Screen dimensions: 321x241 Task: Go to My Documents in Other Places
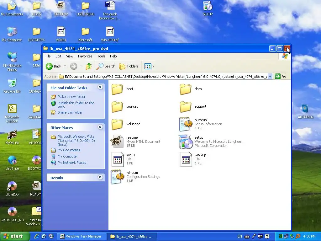tap(69, 150)
